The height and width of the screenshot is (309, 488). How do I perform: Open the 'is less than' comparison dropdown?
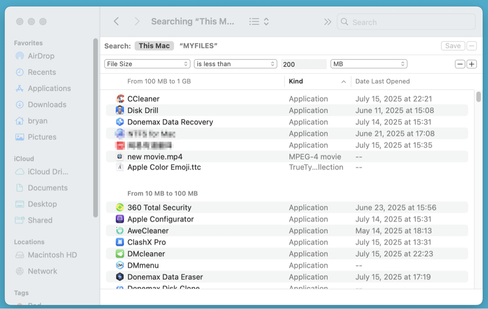pos(235,63)
